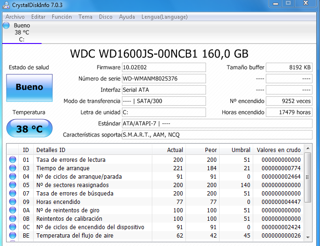Click the Actual column header
The width and height of the screenshot is (320, 246).
(x=169, y=150)
